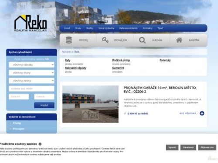Open pronájem link under Rodinné domy
The height and width of the screenshot is (163, 218).
tap(125, 64)
